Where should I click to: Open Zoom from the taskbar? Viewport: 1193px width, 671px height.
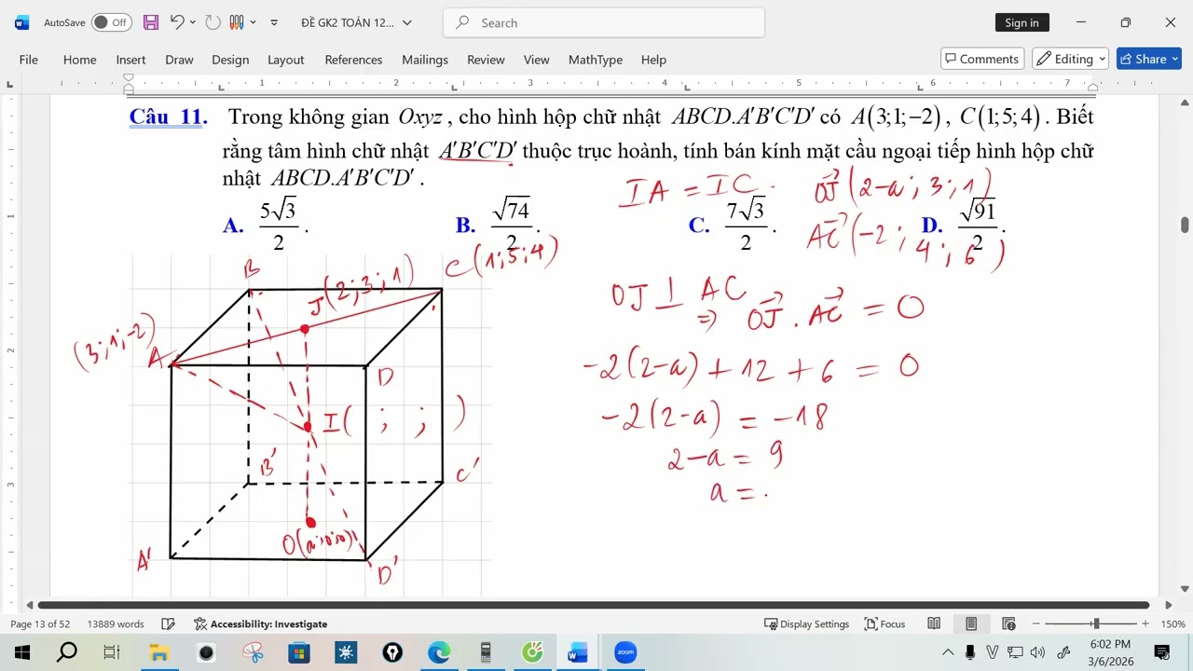[x=625, y=652]
